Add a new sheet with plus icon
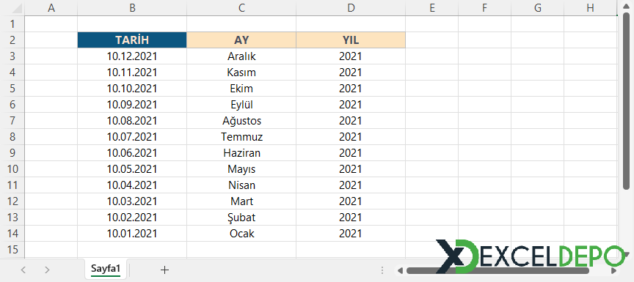 [x=164, y=270]
